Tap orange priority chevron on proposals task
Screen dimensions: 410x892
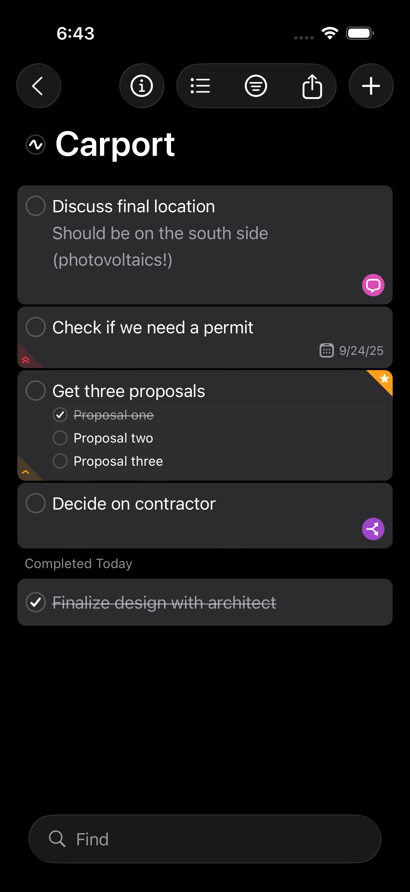click(25, 472)
